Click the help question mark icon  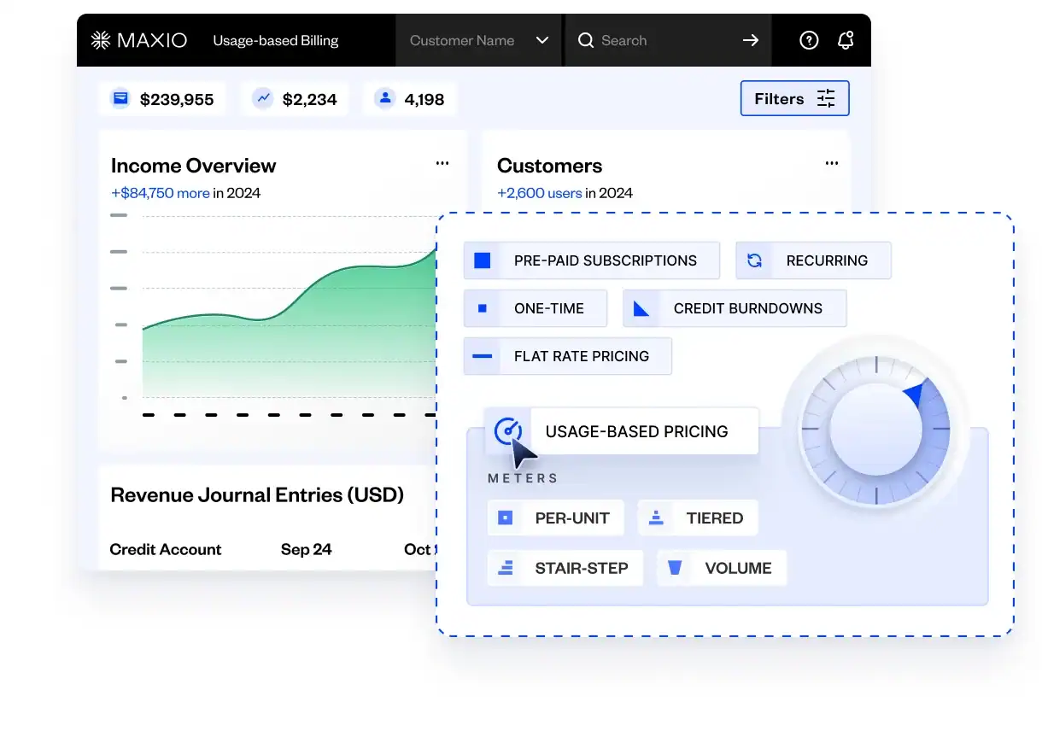(808, 40)
